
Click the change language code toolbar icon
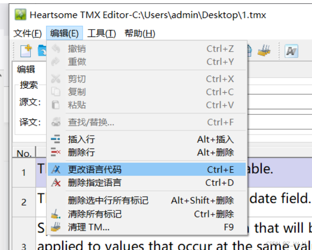pos(291,51)
